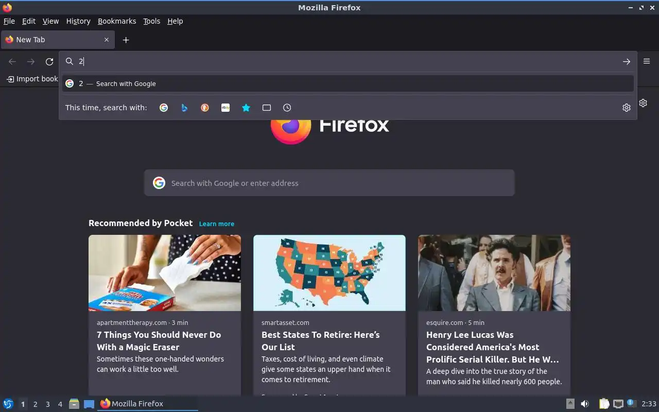Screen dimensions: 659x412
Task: Go forward one page
Action: 31,62
